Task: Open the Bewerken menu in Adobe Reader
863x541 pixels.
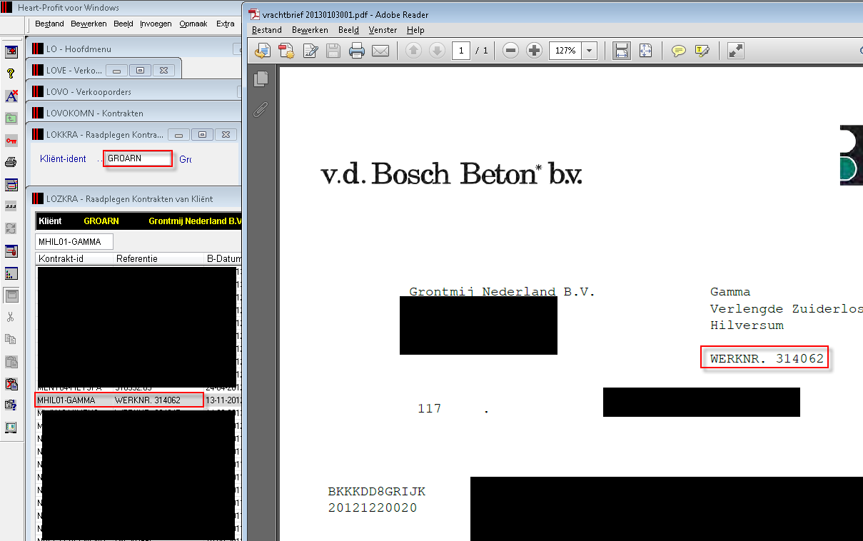Action: pyautogui.click(x=311, y=30)
